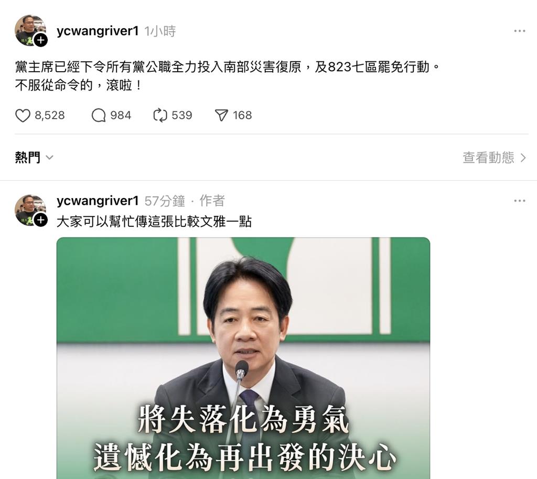Open ycwangriver1 profile from the top post username

coord(98,31)
